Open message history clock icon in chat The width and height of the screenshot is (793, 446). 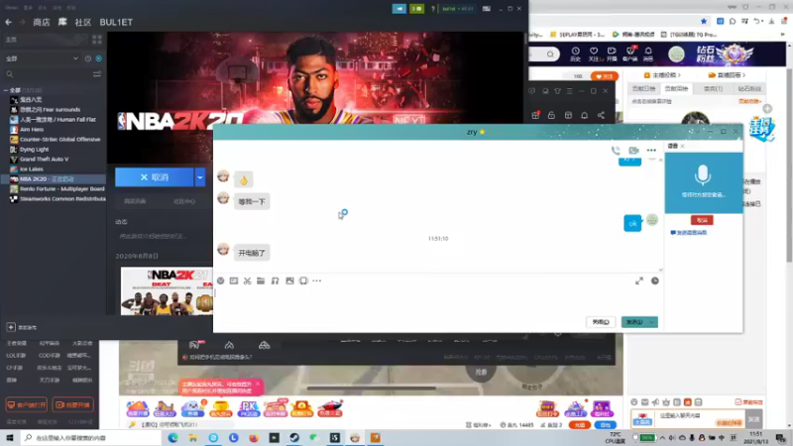point(655,280)
